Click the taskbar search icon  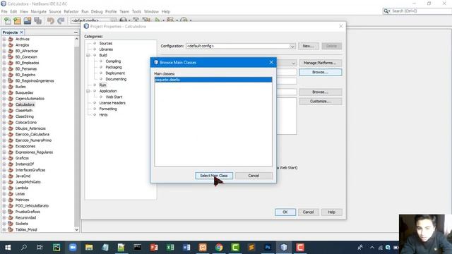tap(24, 248)
